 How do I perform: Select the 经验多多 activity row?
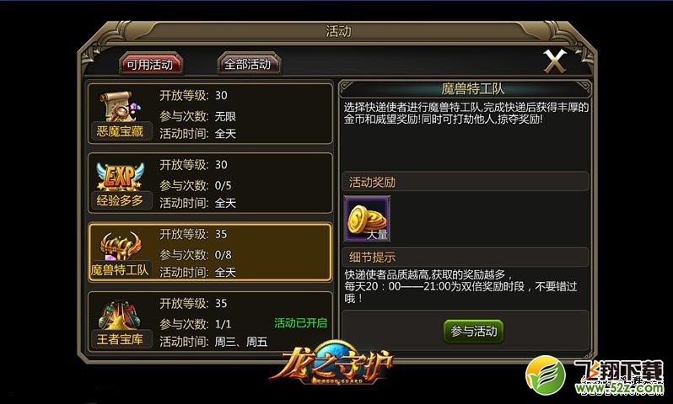coord(210,183)
